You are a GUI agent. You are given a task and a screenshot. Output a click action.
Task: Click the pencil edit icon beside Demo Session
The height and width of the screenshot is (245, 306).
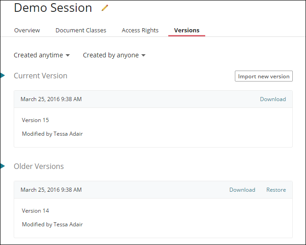point(105,8)
